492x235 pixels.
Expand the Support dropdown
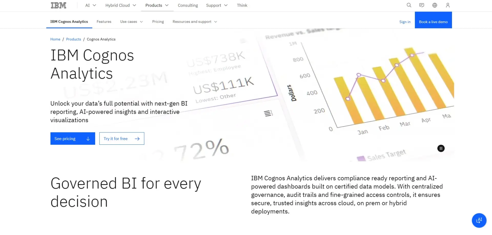217,5
